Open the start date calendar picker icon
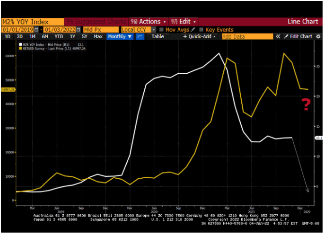The width and height of the screenshot is (324, 234). pos(36,29)
